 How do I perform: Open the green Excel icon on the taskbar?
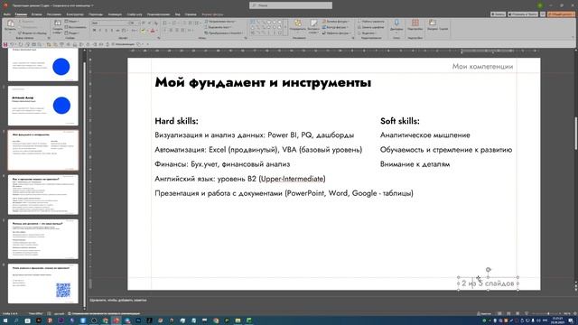tap(249, 320)
